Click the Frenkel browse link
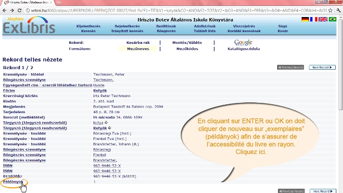Image resolution: width=343 pixels, height=193 pixels. click(99, 155)
